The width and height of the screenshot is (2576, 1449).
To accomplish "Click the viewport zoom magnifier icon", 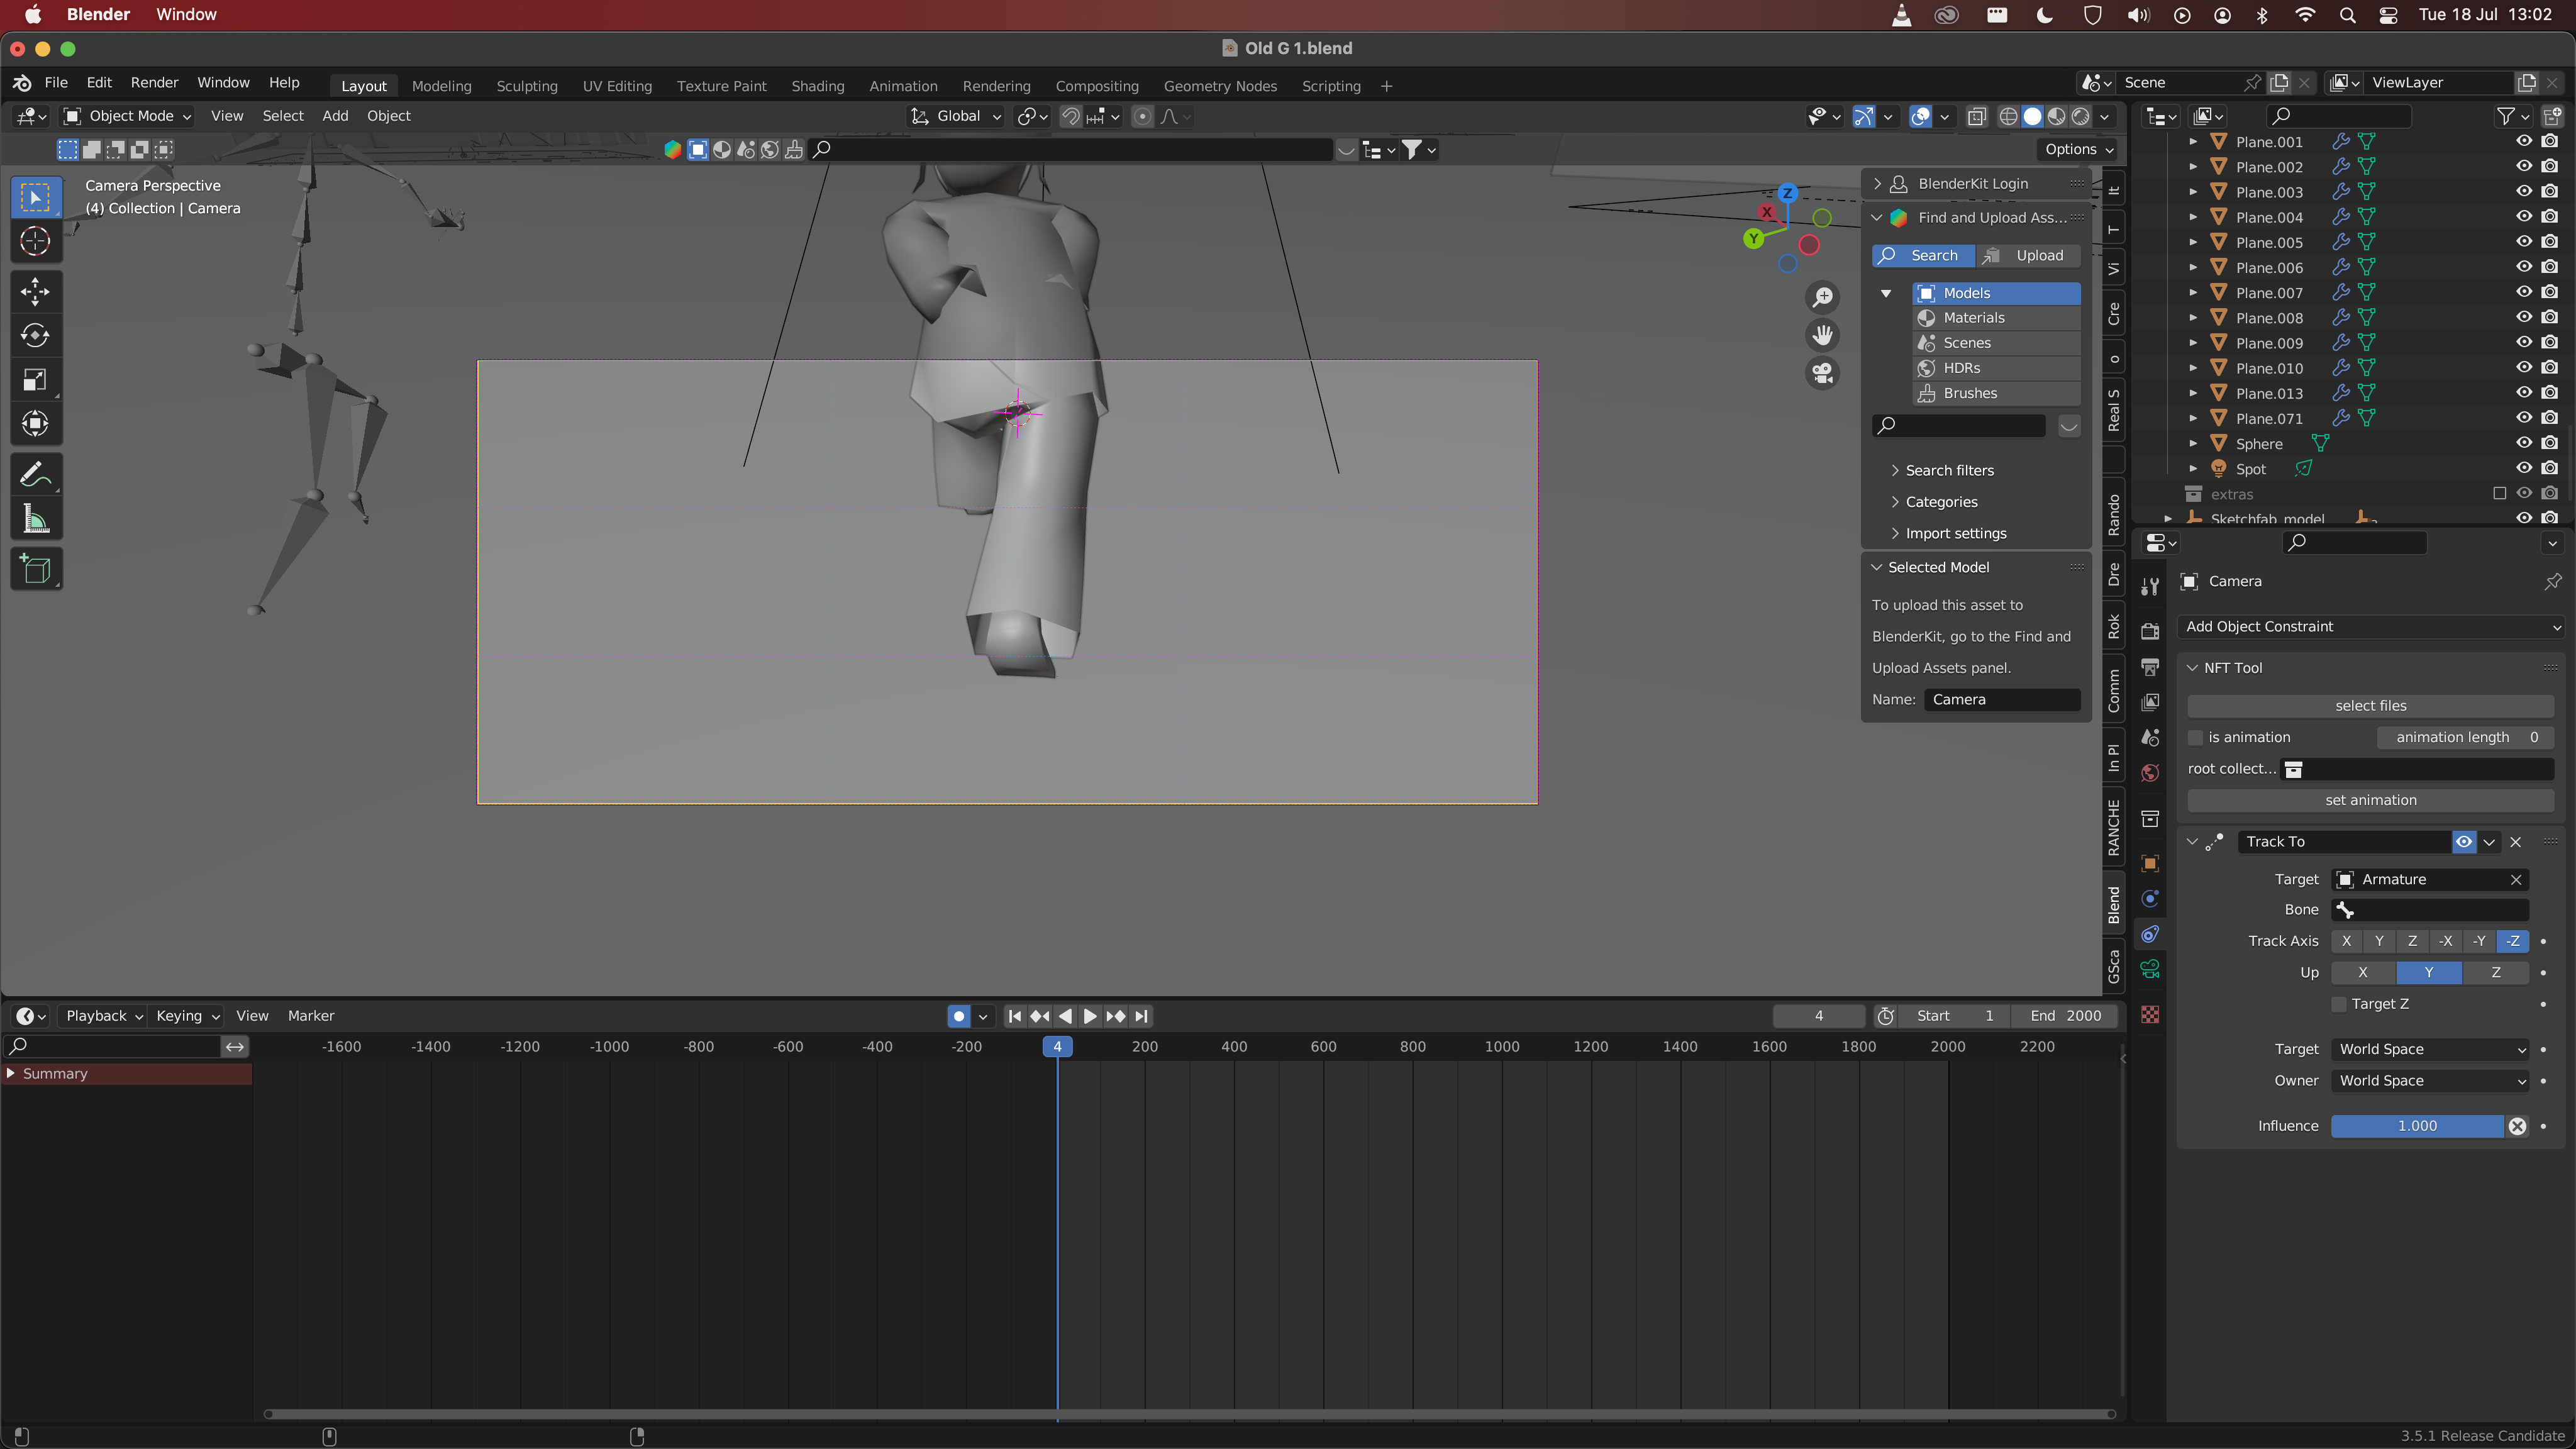I will click(1823, 297).
